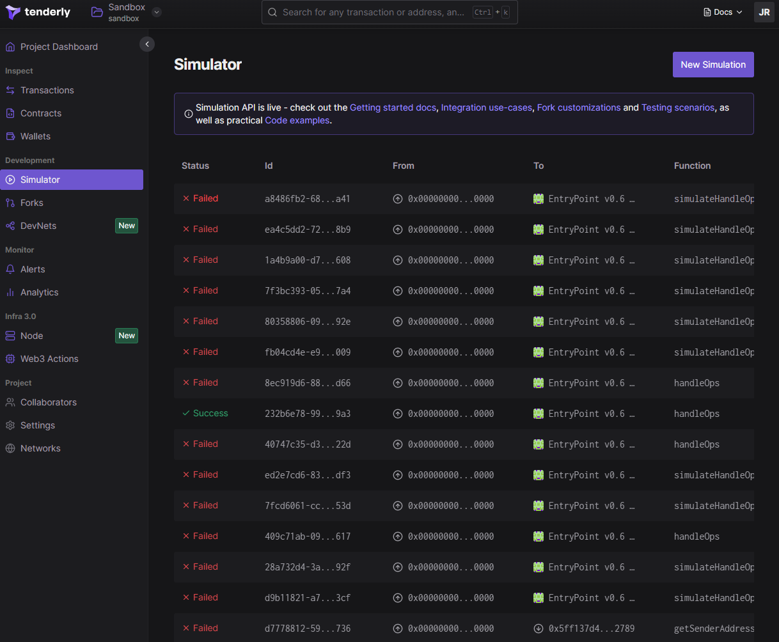Image resolution: width=779 pixels, height=642 pixels.
Task: Open the successful simulation 232b6e78 row
Action: point(307,414)
